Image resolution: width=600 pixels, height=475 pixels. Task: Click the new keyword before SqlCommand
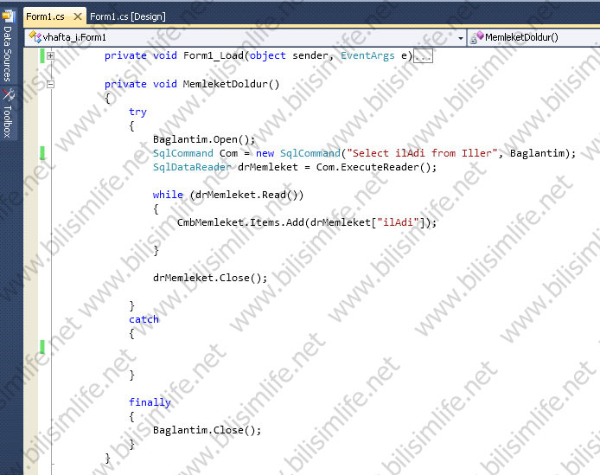pyautogui.click(x=265, y=153)
